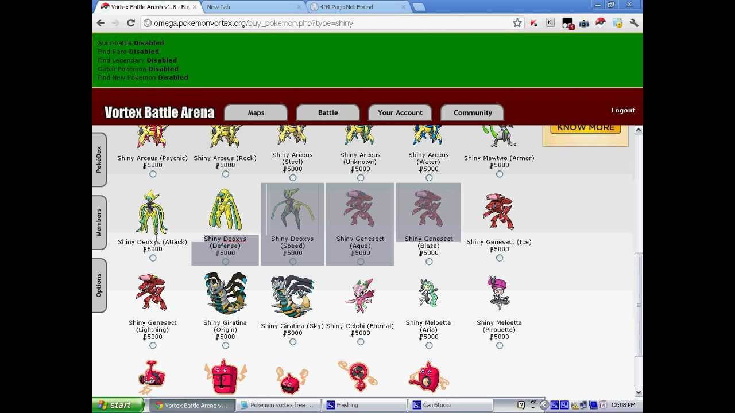Click the Find Legendary Disabled status text
This screenshot has width=735, height=413.
137,60
